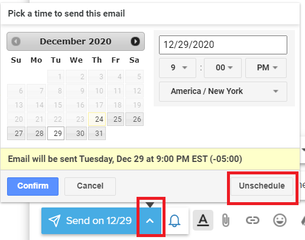Click the Confirm button
This screenshot has height=240, width=305.
(33, 186)
